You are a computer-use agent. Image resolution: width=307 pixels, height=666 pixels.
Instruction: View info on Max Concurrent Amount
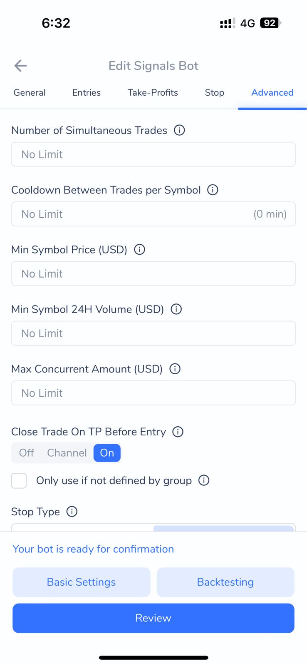point(175,369)
